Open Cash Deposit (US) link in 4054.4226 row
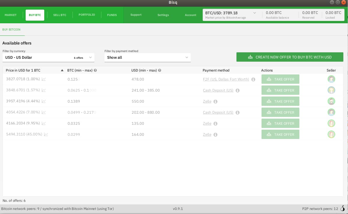Viewport: 348px width, 214px height. pyautogui.click(x=218, y=113)
